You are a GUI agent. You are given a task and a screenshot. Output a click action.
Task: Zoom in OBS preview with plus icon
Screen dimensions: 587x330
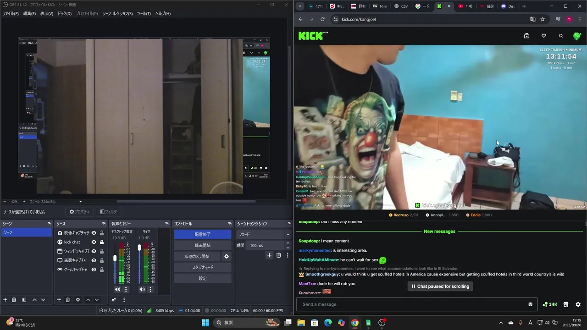tap(24, 202)
